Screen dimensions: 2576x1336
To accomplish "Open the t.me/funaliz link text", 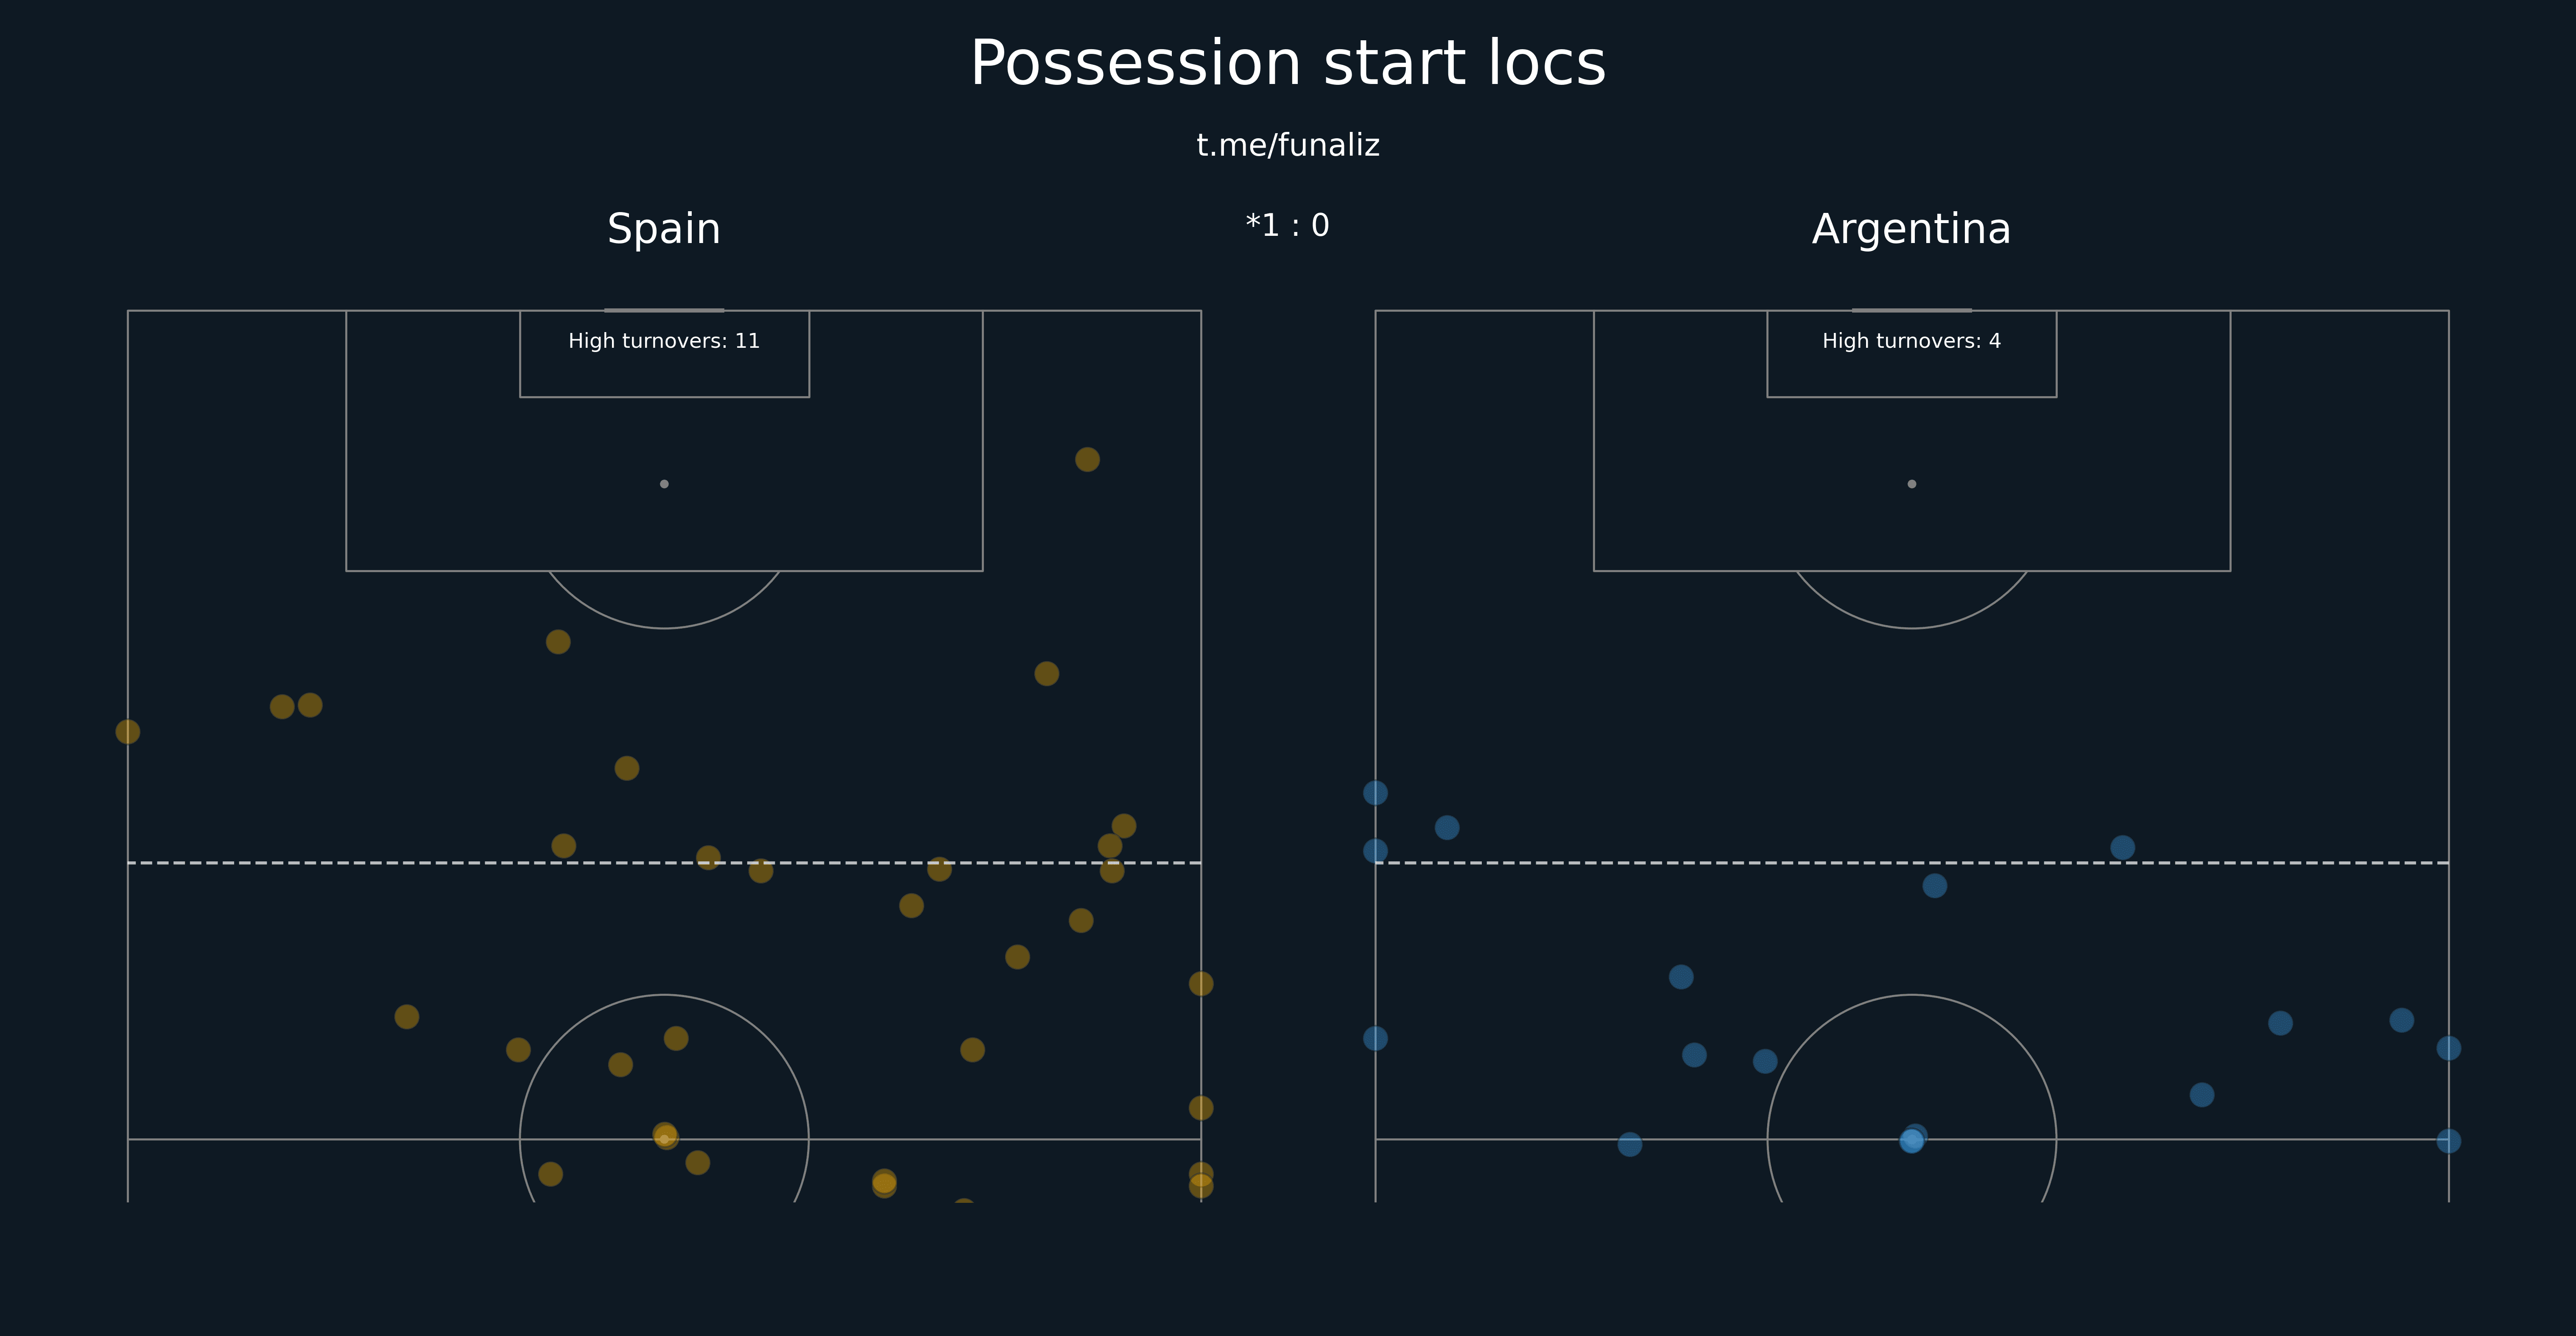I will (x=1288, y=145).
